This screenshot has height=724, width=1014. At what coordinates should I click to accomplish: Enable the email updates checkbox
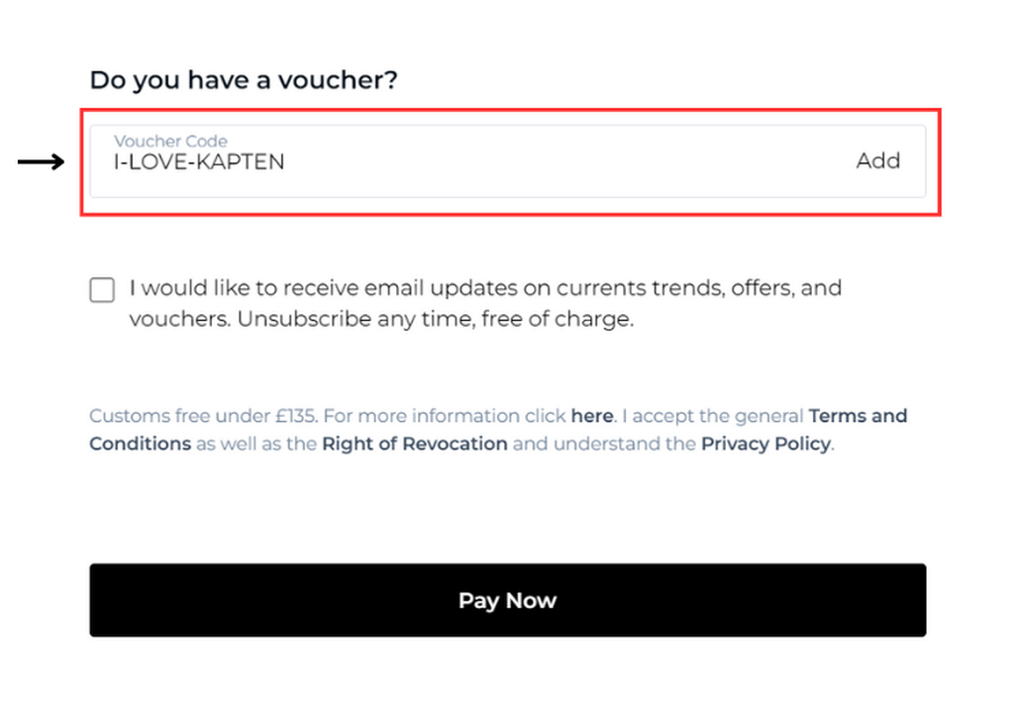click(x=102, y=290)
